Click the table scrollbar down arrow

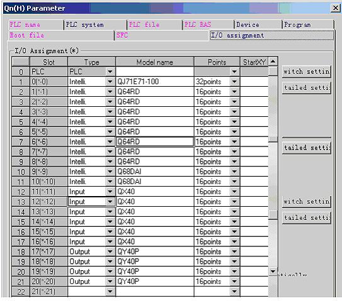click(x=273, y=271)
